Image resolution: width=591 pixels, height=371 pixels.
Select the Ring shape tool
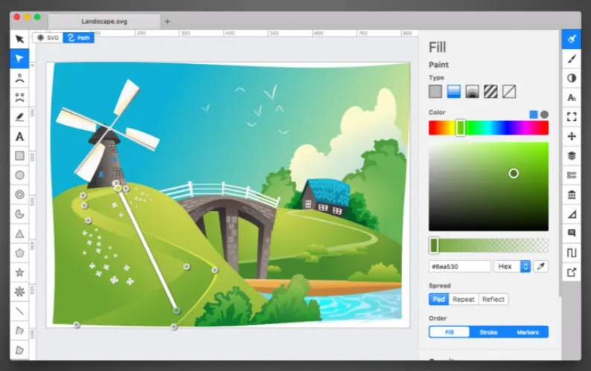click(x=19, y=195)
